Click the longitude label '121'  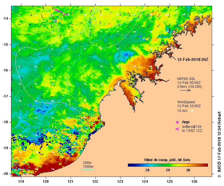point(71,181)
